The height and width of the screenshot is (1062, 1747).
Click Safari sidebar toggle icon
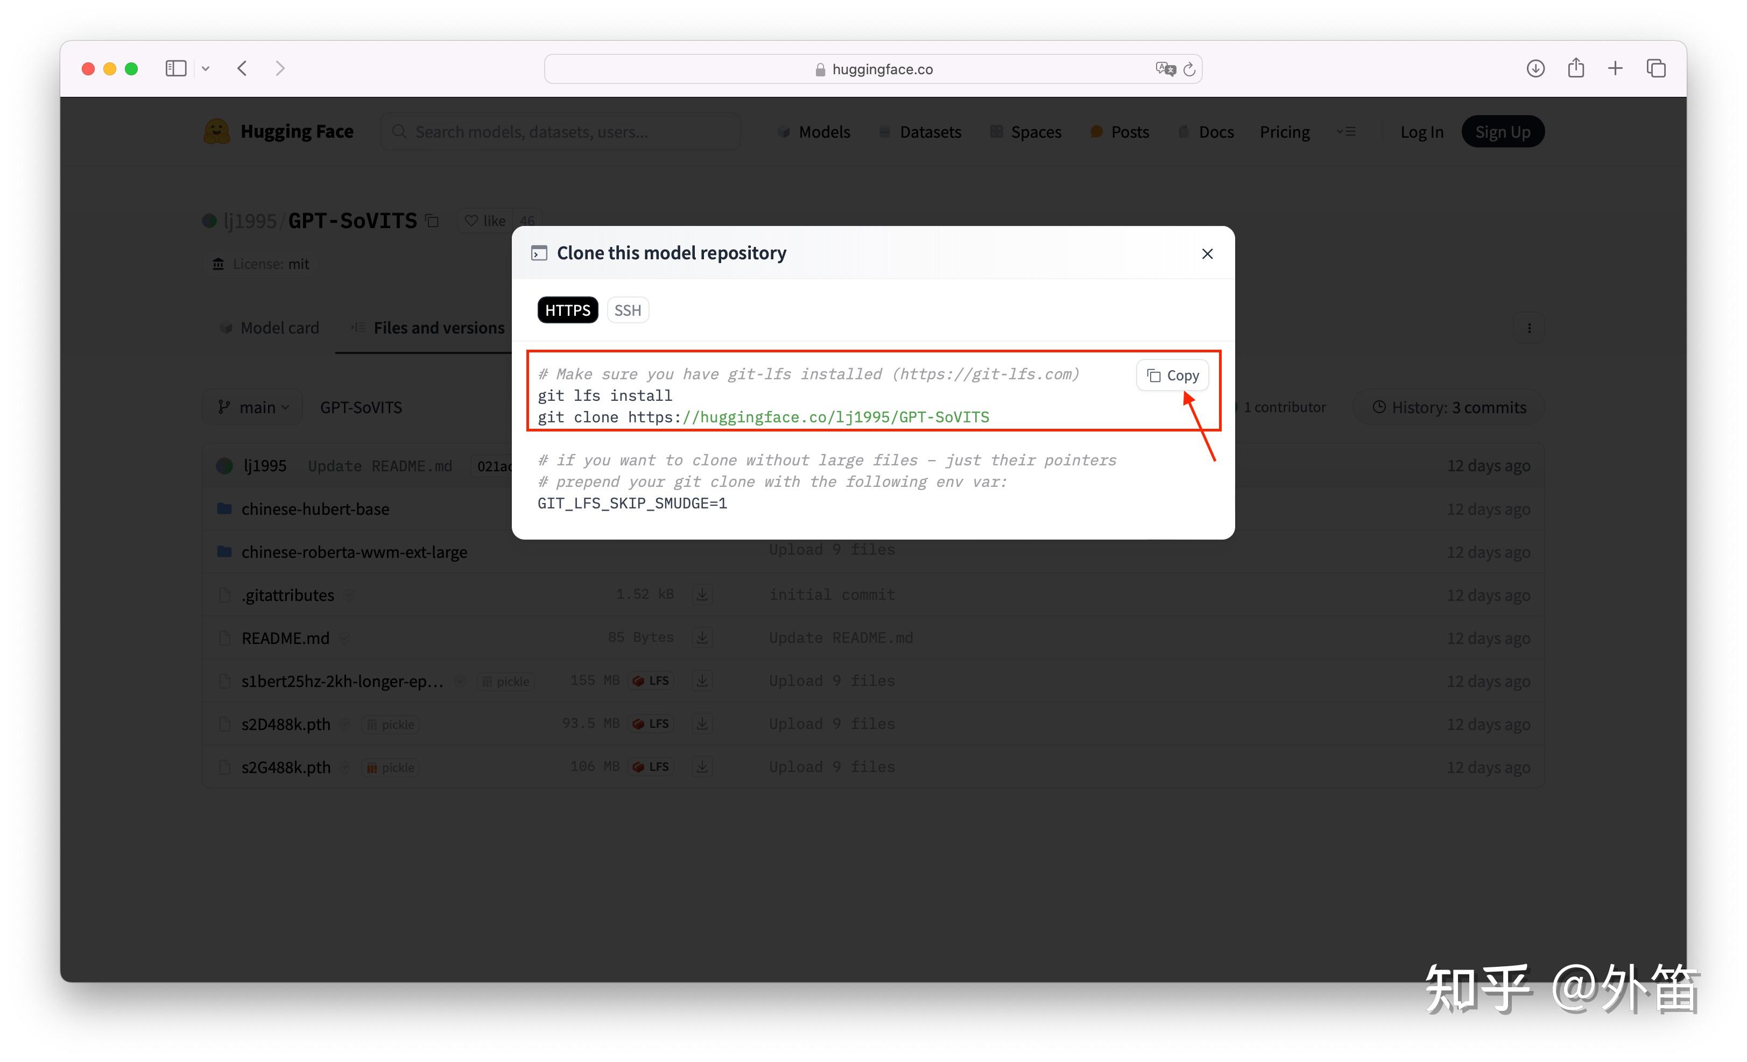click(x=175, y=69)
